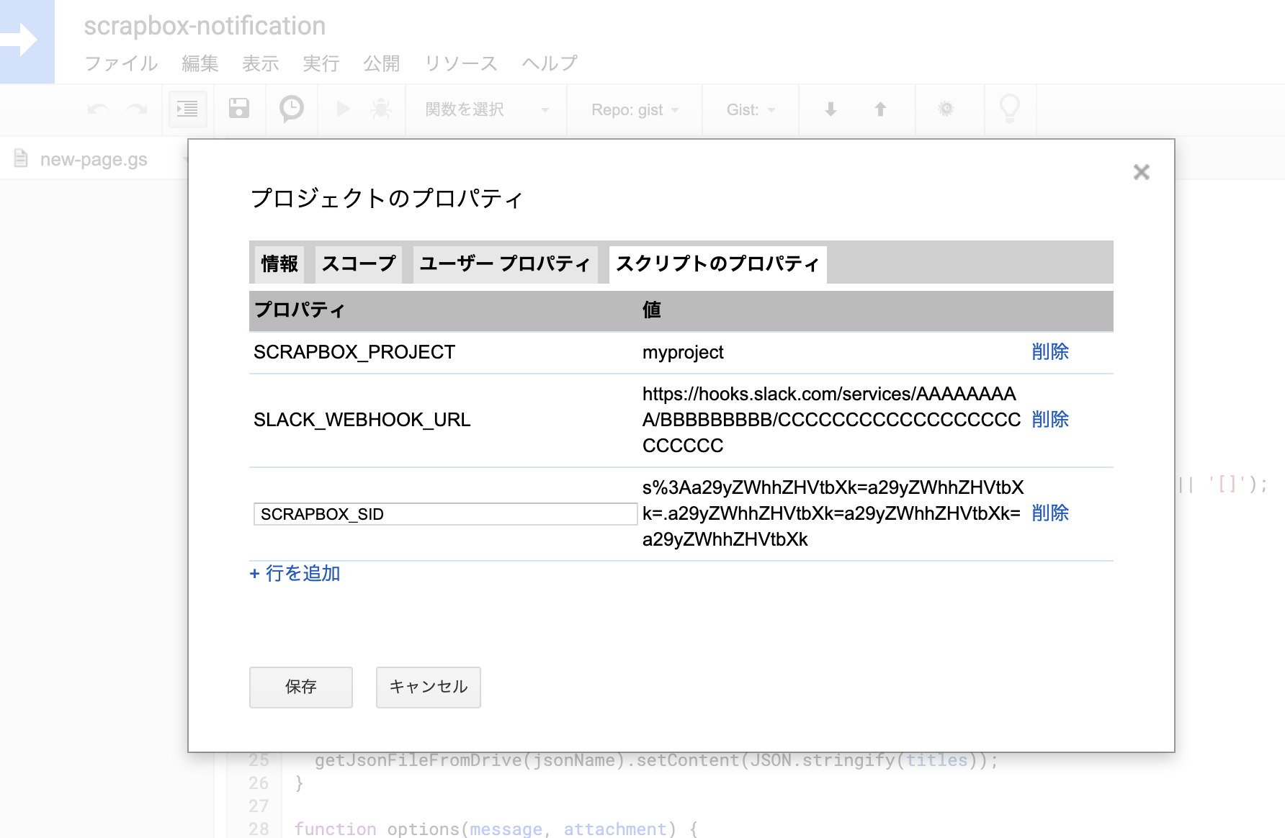Click the SLACK_WEBHOOK_URL property name
Screen dimensions: 1285x838
coord(362,420)
